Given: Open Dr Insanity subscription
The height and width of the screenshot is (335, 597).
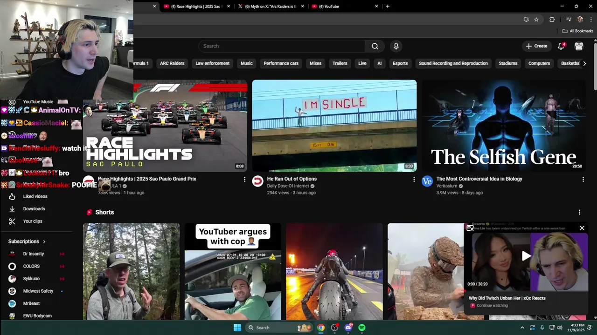Looking at the screenshot, I should [34, 254].
